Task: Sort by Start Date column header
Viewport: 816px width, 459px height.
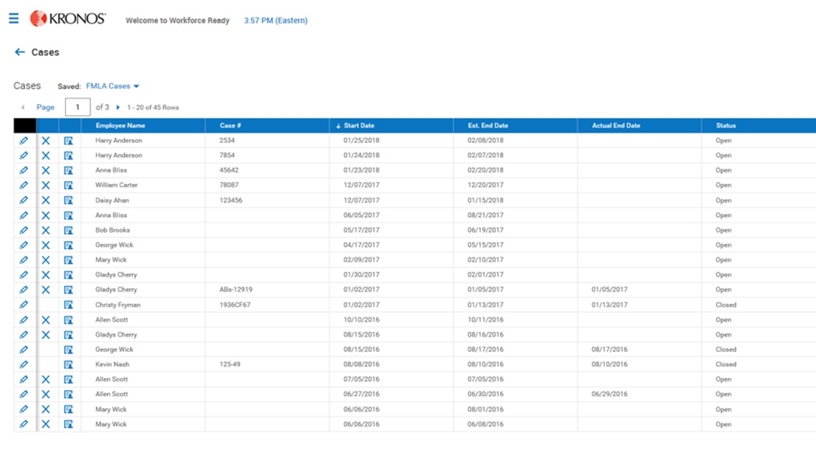Action: [x=358, y=126]
